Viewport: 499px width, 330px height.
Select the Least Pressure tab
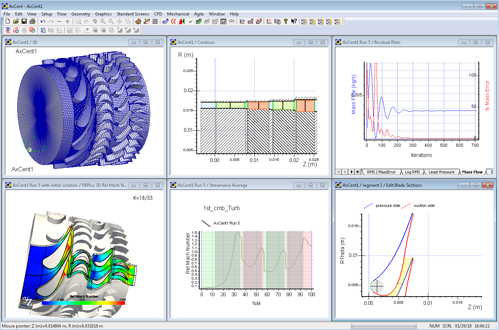(x=441, y=172)
